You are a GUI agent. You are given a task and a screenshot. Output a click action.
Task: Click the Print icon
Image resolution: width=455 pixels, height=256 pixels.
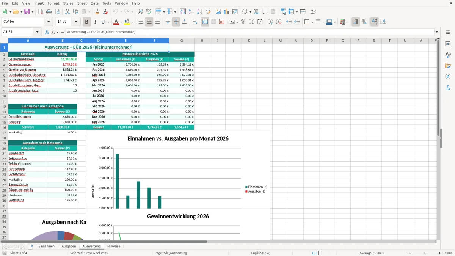[x=49, y=11]
